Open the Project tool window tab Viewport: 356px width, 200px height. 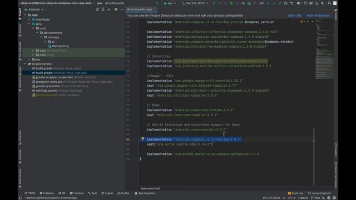(20, 14)
